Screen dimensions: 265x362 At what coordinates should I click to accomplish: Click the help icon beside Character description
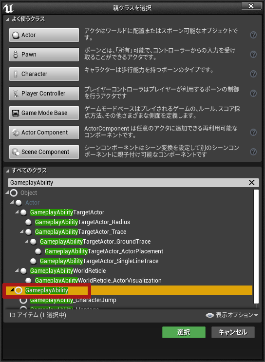[253, 74]
